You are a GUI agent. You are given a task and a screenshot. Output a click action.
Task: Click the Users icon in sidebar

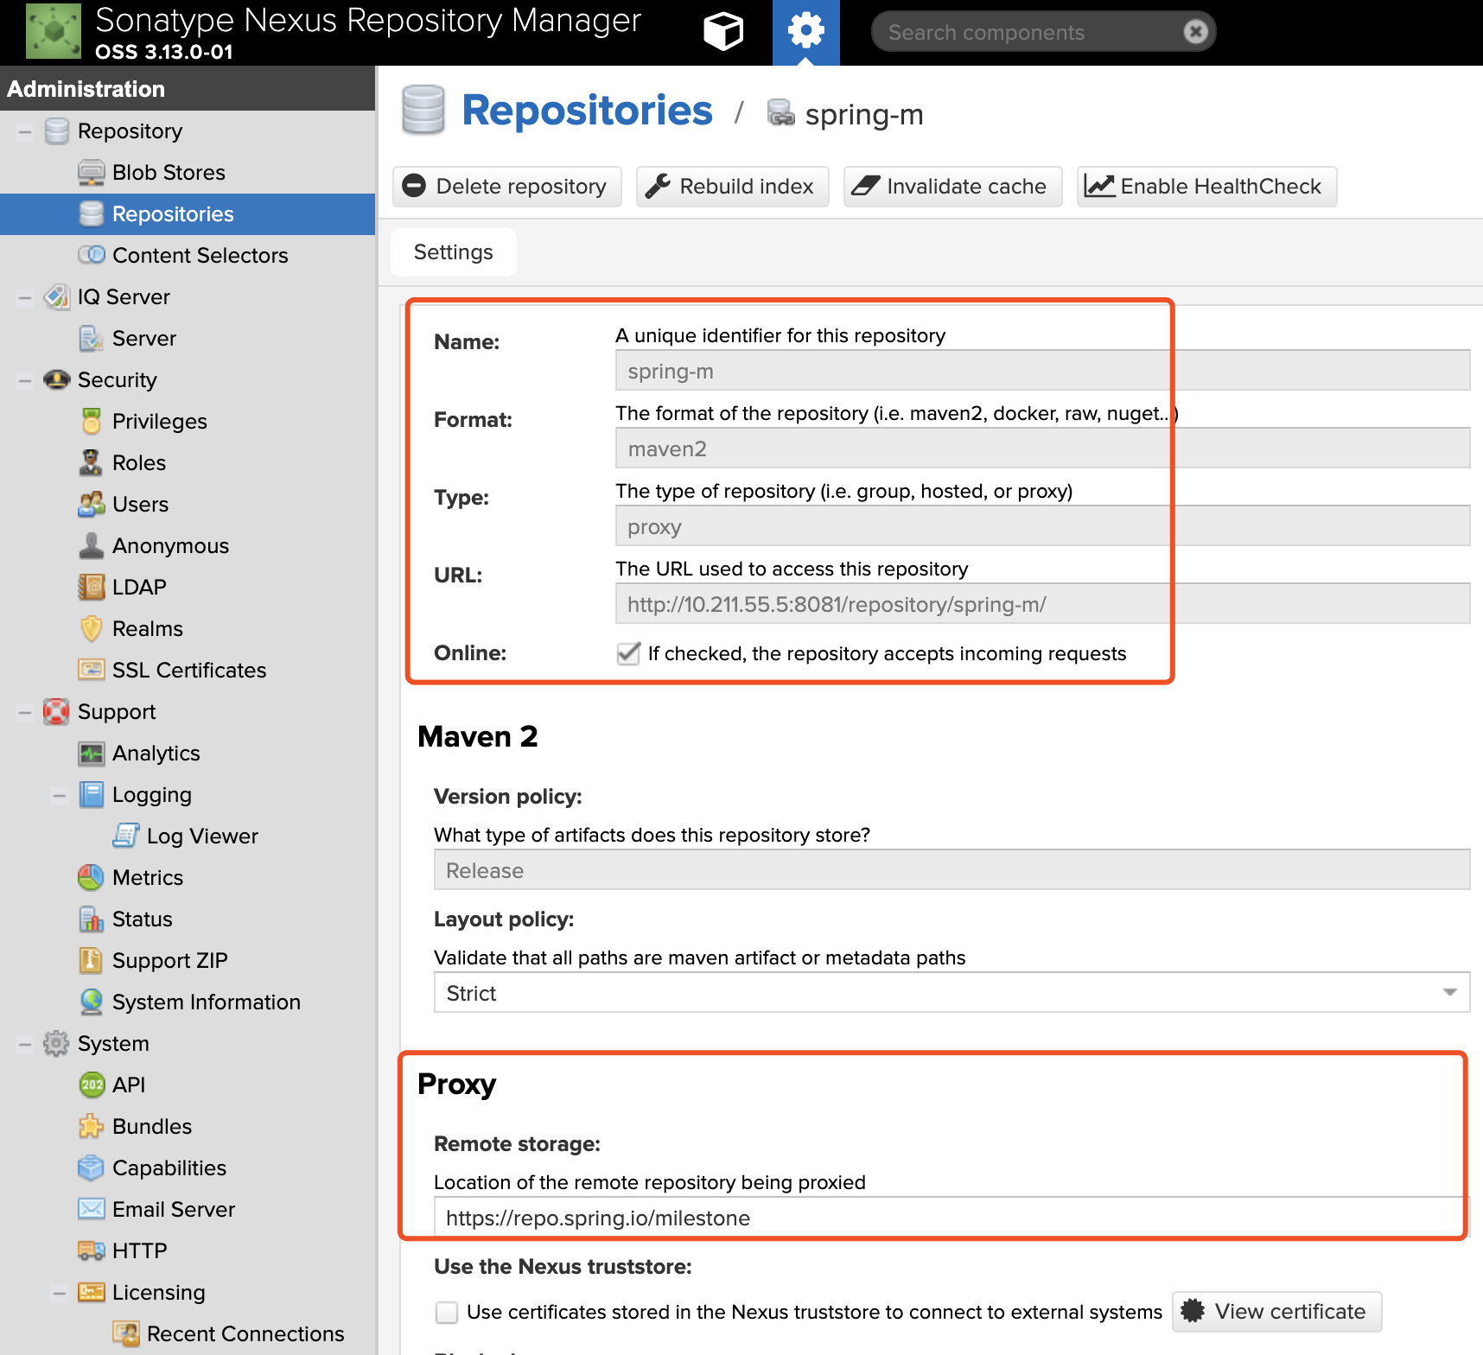coord(91,505)
